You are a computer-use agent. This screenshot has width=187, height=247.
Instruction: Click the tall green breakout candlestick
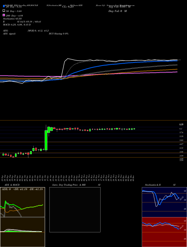[46, 140]
